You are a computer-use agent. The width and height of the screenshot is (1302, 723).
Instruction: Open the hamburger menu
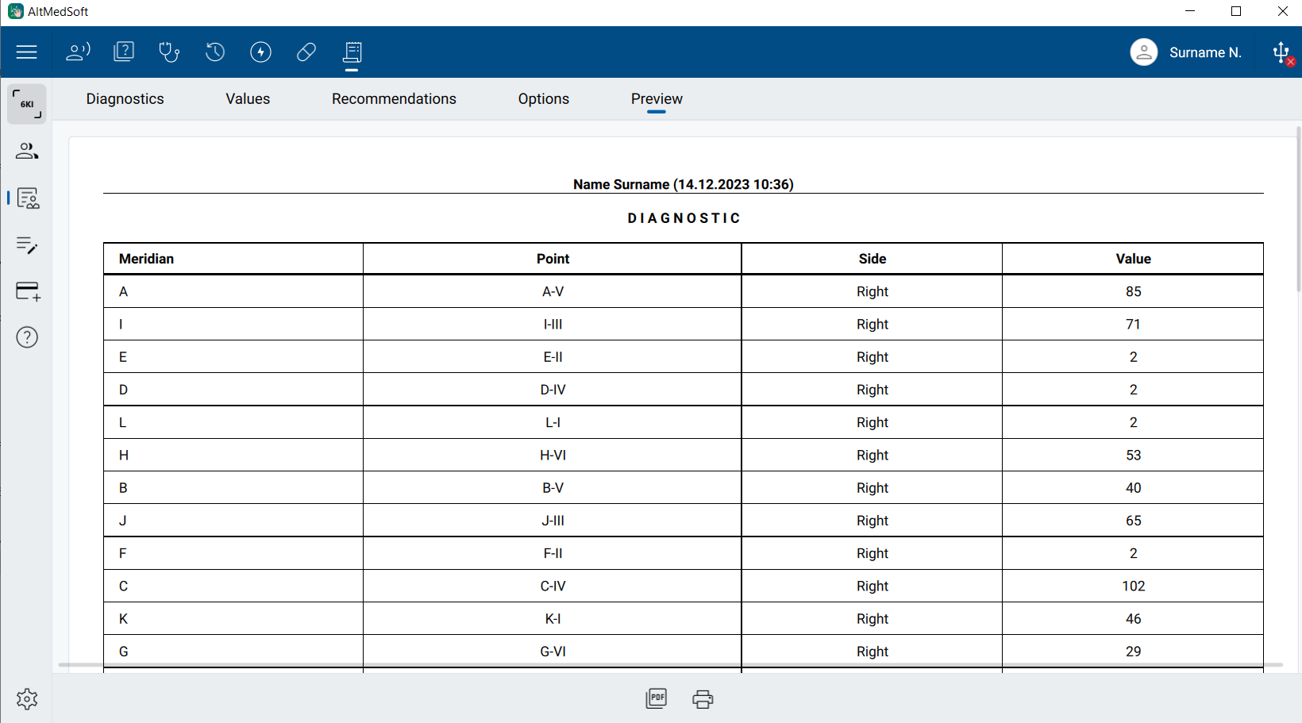(27, 52)
